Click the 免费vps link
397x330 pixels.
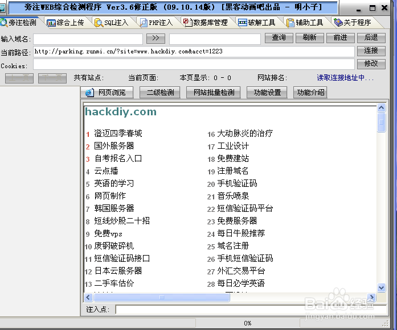point(108,233)
